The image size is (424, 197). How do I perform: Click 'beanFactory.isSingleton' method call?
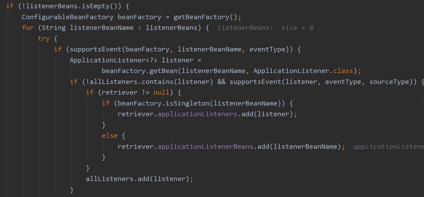coord(163,103)
